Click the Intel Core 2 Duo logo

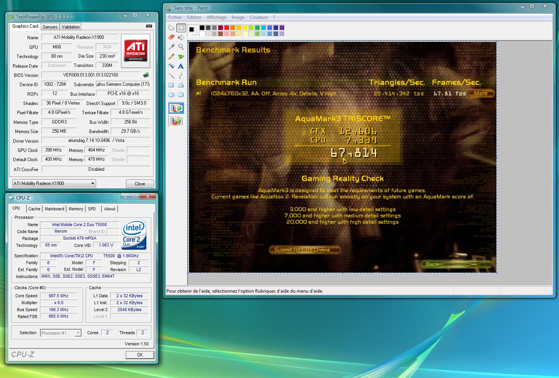click(x=134, y=235)
